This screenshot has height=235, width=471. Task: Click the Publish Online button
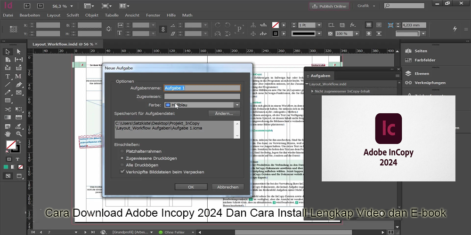point(329,6)
